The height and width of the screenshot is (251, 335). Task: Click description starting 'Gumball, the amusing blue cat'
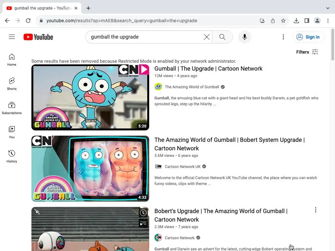(236, 101)
